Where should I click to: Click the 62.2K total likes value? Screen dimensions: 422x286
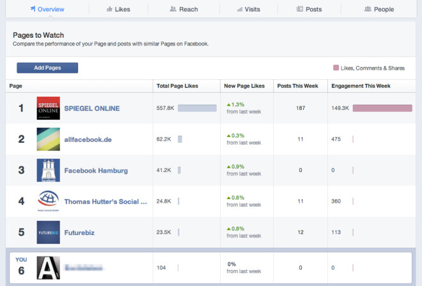click(x=164, y=139)
